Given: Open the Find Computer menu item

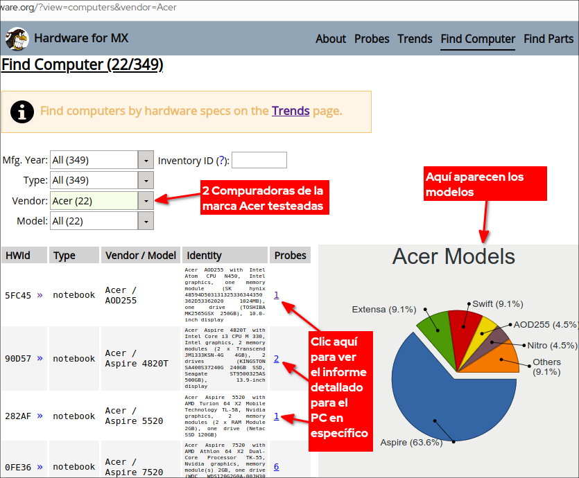Looking at the screenshot, I should coord(478,39).
